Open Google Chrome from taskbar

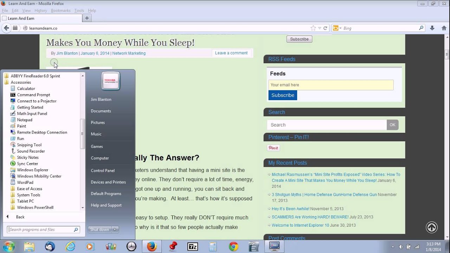tap(233, 246)
